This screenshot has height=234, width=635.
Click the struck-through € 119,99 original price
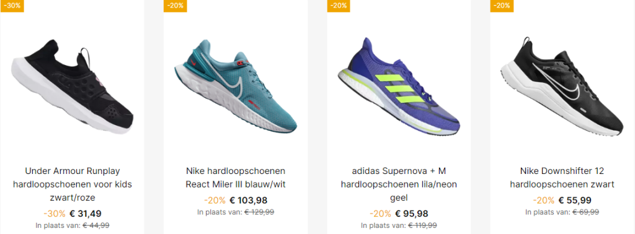pyautogui.click(x=422, y=225)
